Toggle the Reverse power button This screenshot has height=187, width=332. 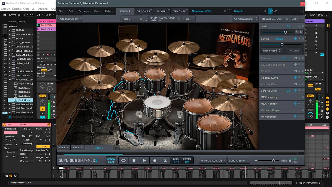click(x=295, y=58)
